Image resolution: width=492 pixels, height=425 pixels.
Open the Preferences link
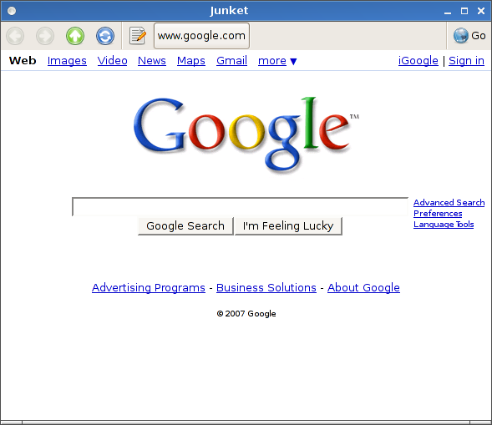[x=438, y=214]
